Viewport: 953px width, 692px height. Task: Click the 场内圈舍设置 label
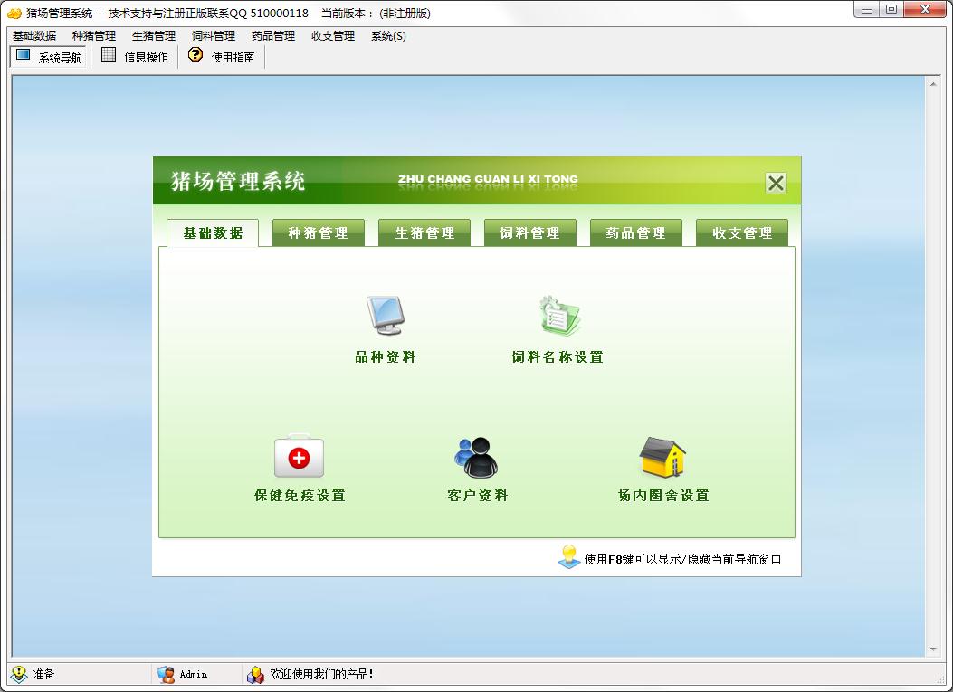(x=663, y=496)
